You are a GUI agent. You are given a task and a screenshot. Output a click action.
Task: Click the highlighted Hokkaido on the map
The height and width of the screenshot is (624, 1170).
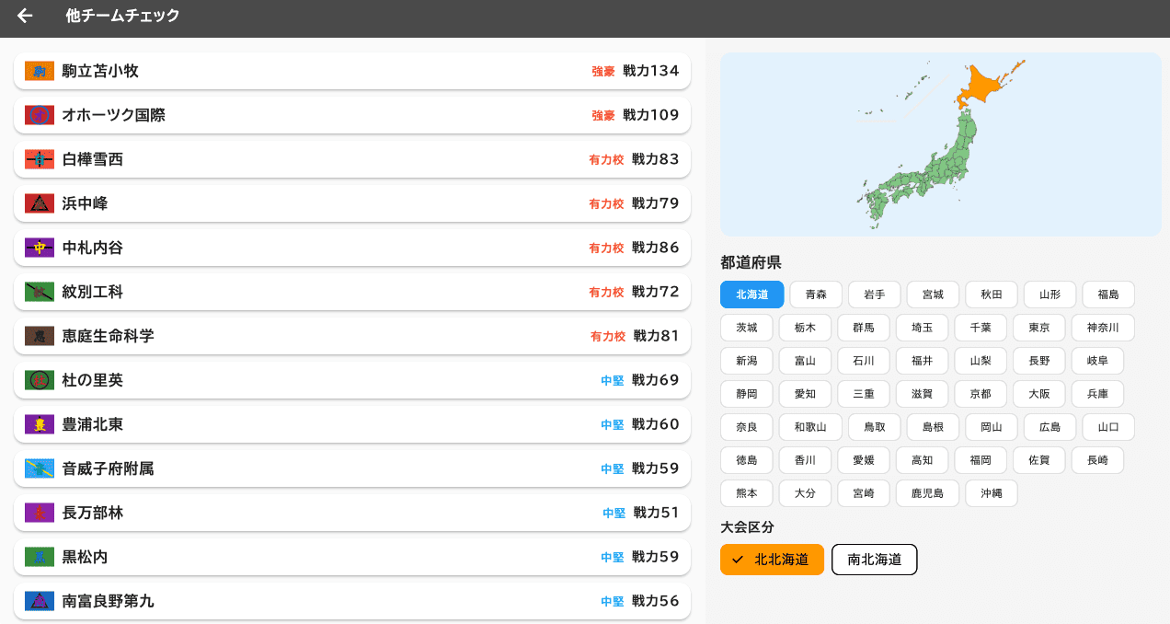pyautogui.click(x=980, y=86)
